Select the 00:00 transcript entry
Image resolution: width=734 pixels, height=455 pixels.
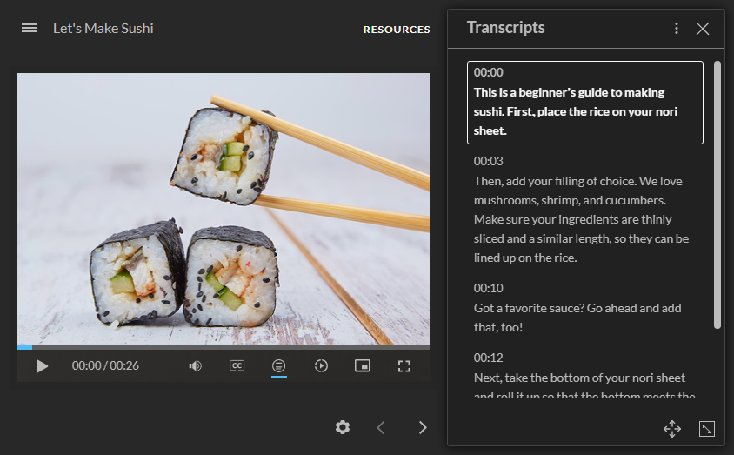pyautogui.click(x=585, y=103)
